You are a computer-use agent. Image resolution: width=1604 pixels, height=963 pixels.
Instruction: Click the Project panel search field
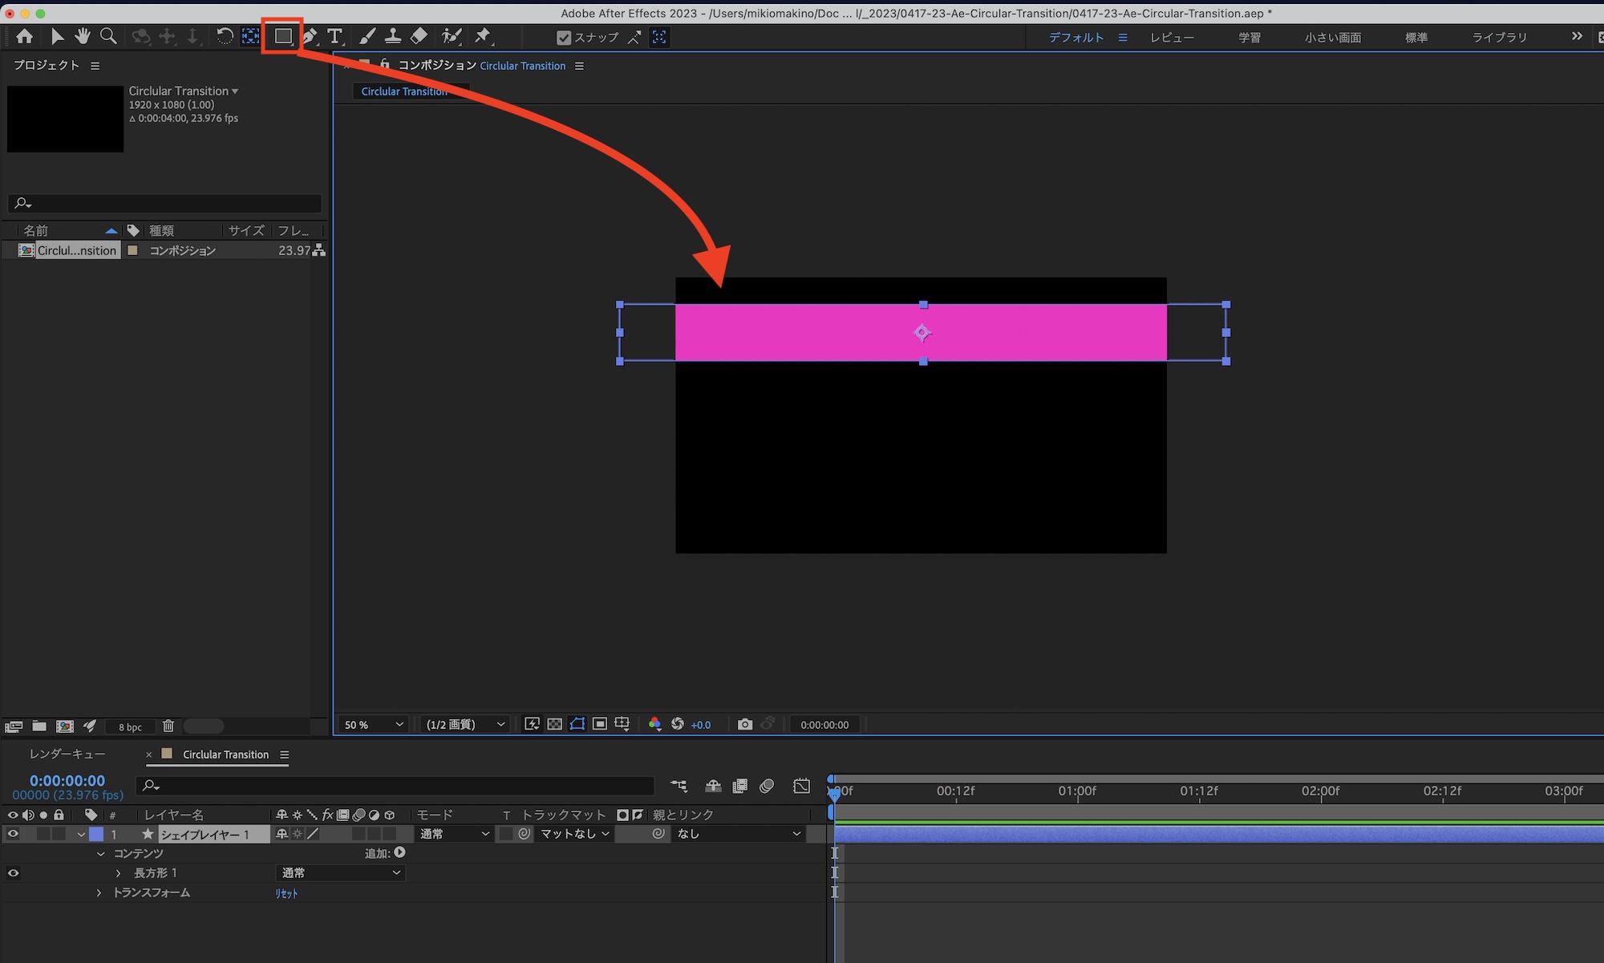[x=164, y=204]
